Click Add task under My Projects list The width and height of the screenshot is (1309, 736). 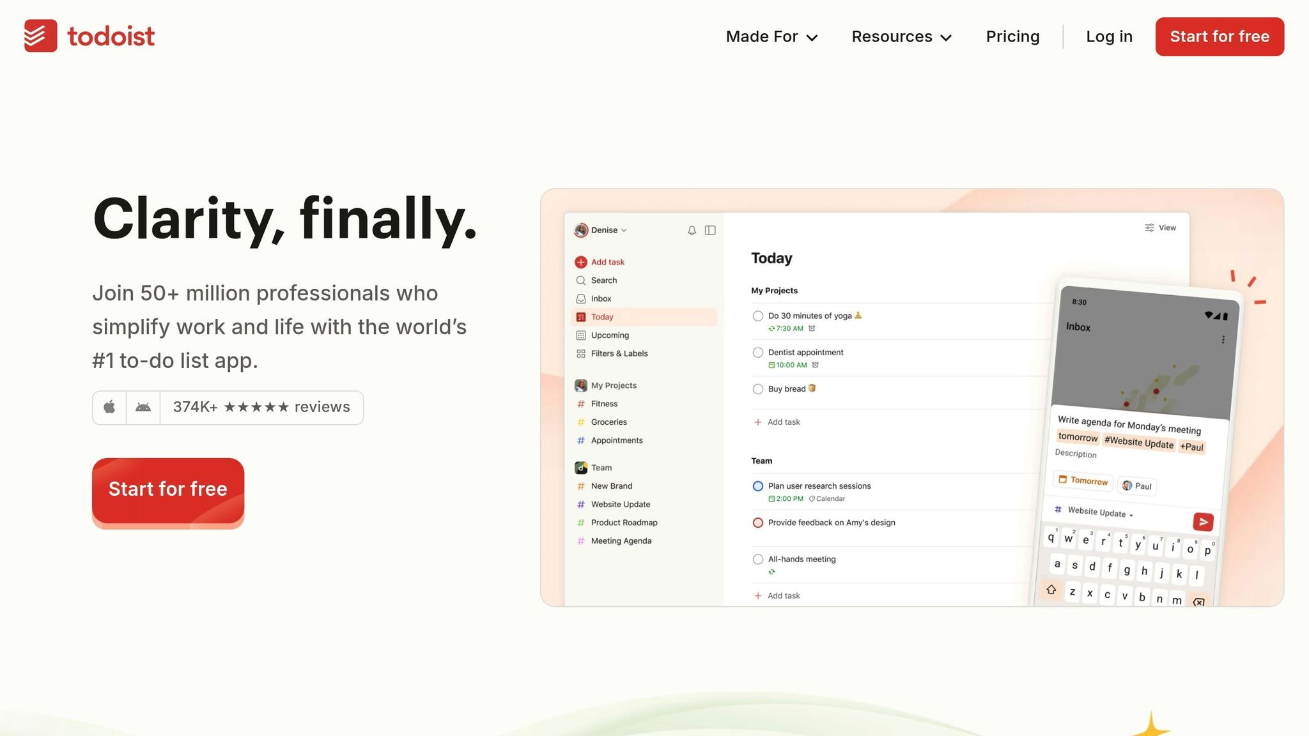pyautogui.click(x=777, y=422)
